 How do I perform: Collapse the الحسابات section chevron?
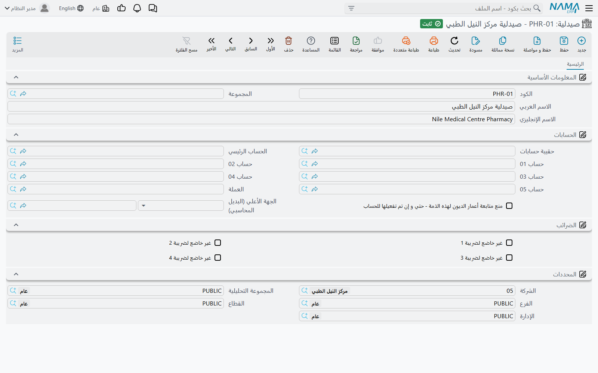(16, 135)
